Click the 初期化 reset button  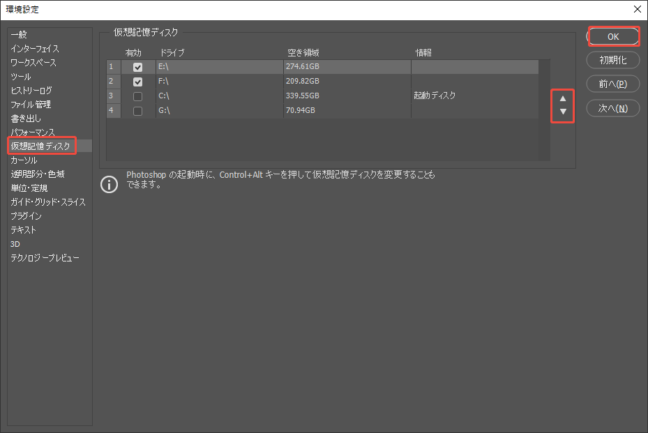(613, 60)
